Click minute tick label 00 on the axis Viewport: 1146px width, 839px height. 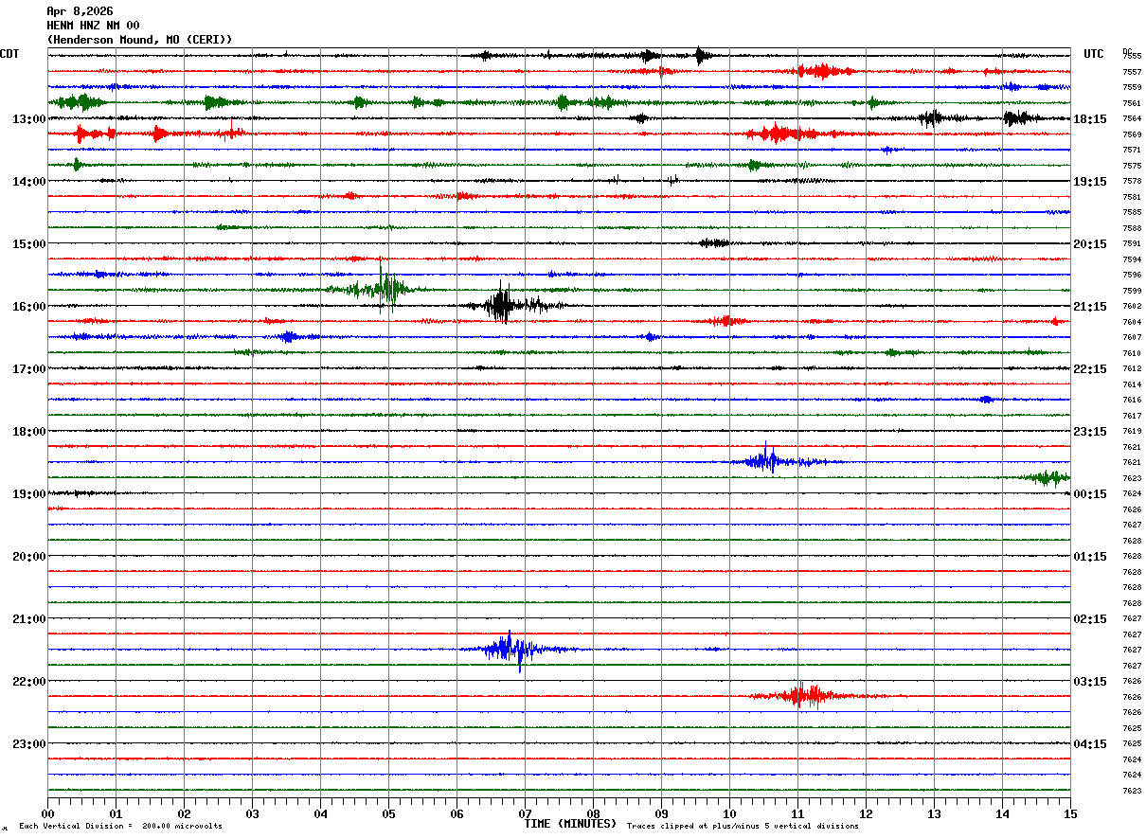click(47, 813)
